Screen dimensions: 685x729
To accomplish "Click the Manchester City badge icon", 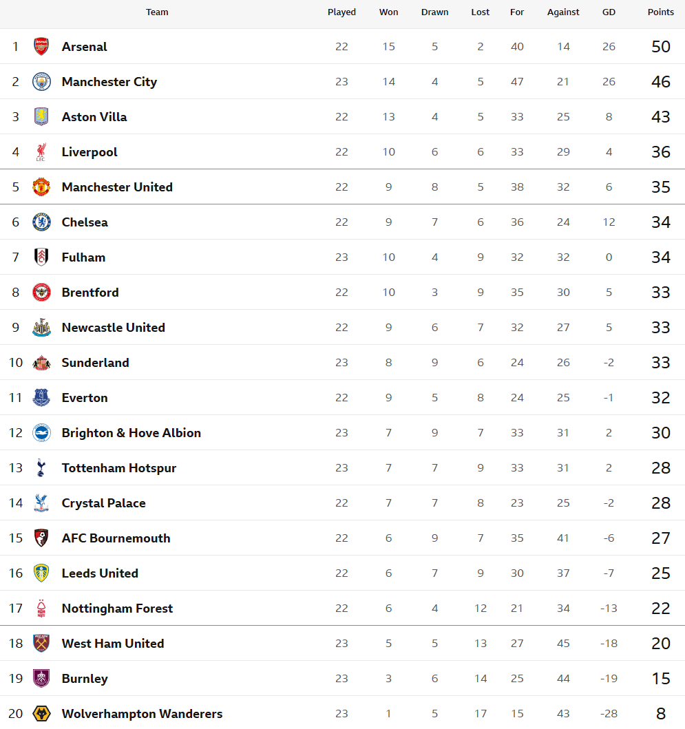I will click(x=41, y=82).
